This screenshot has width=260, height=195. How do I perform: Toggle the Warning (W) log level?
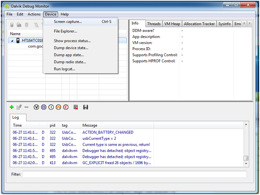58,107
